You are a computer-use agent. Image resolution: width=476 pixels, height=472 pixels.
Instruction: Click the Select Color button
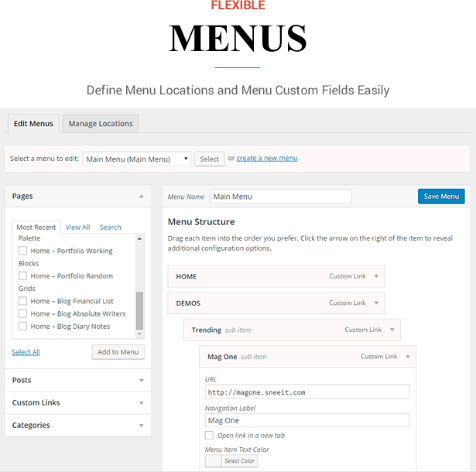[239, 460]
